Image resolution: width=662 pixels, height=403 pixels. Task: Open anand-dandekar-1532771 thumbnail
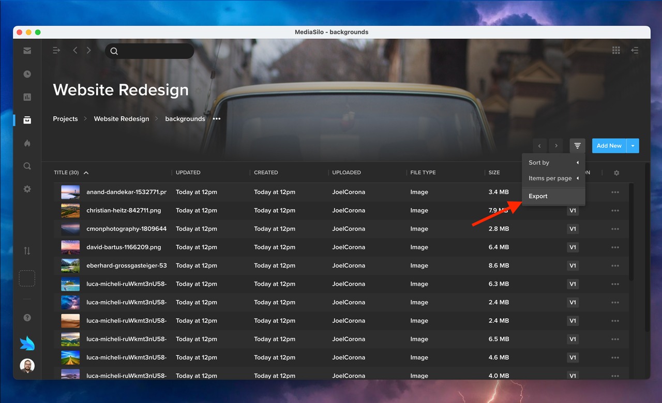tap(70, 192)
